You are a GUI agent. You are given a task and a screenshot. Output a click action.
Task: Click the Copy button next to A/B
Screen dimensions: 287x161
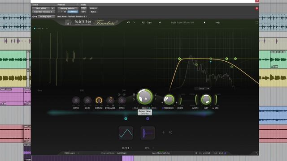pyautogui.click(x=149, y=22)
